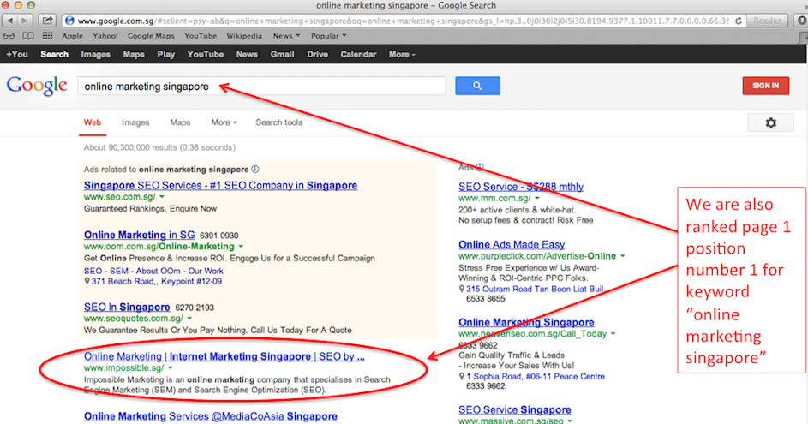Open Singapore SEO Services ad link

(220, 186)
